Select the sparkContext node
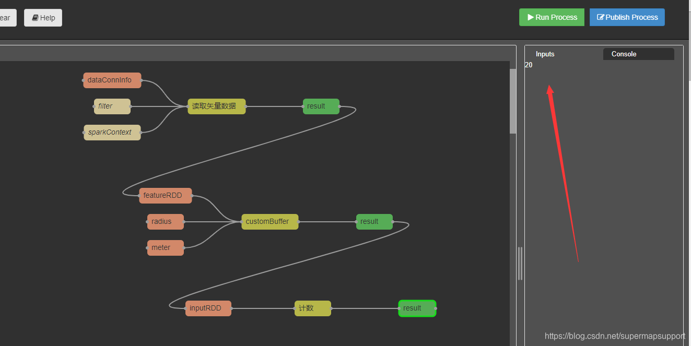Screen dimensions: 691x346 pyautogui.click(x=112, y=133)
